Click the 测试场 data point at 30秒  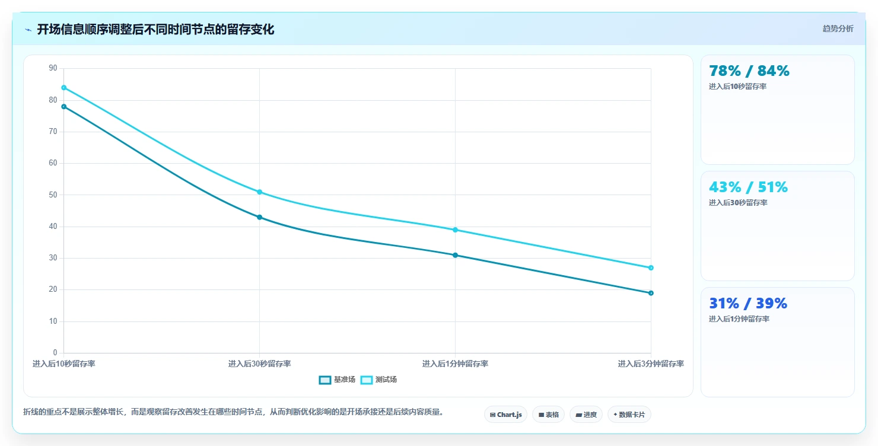tap(259, 192)
